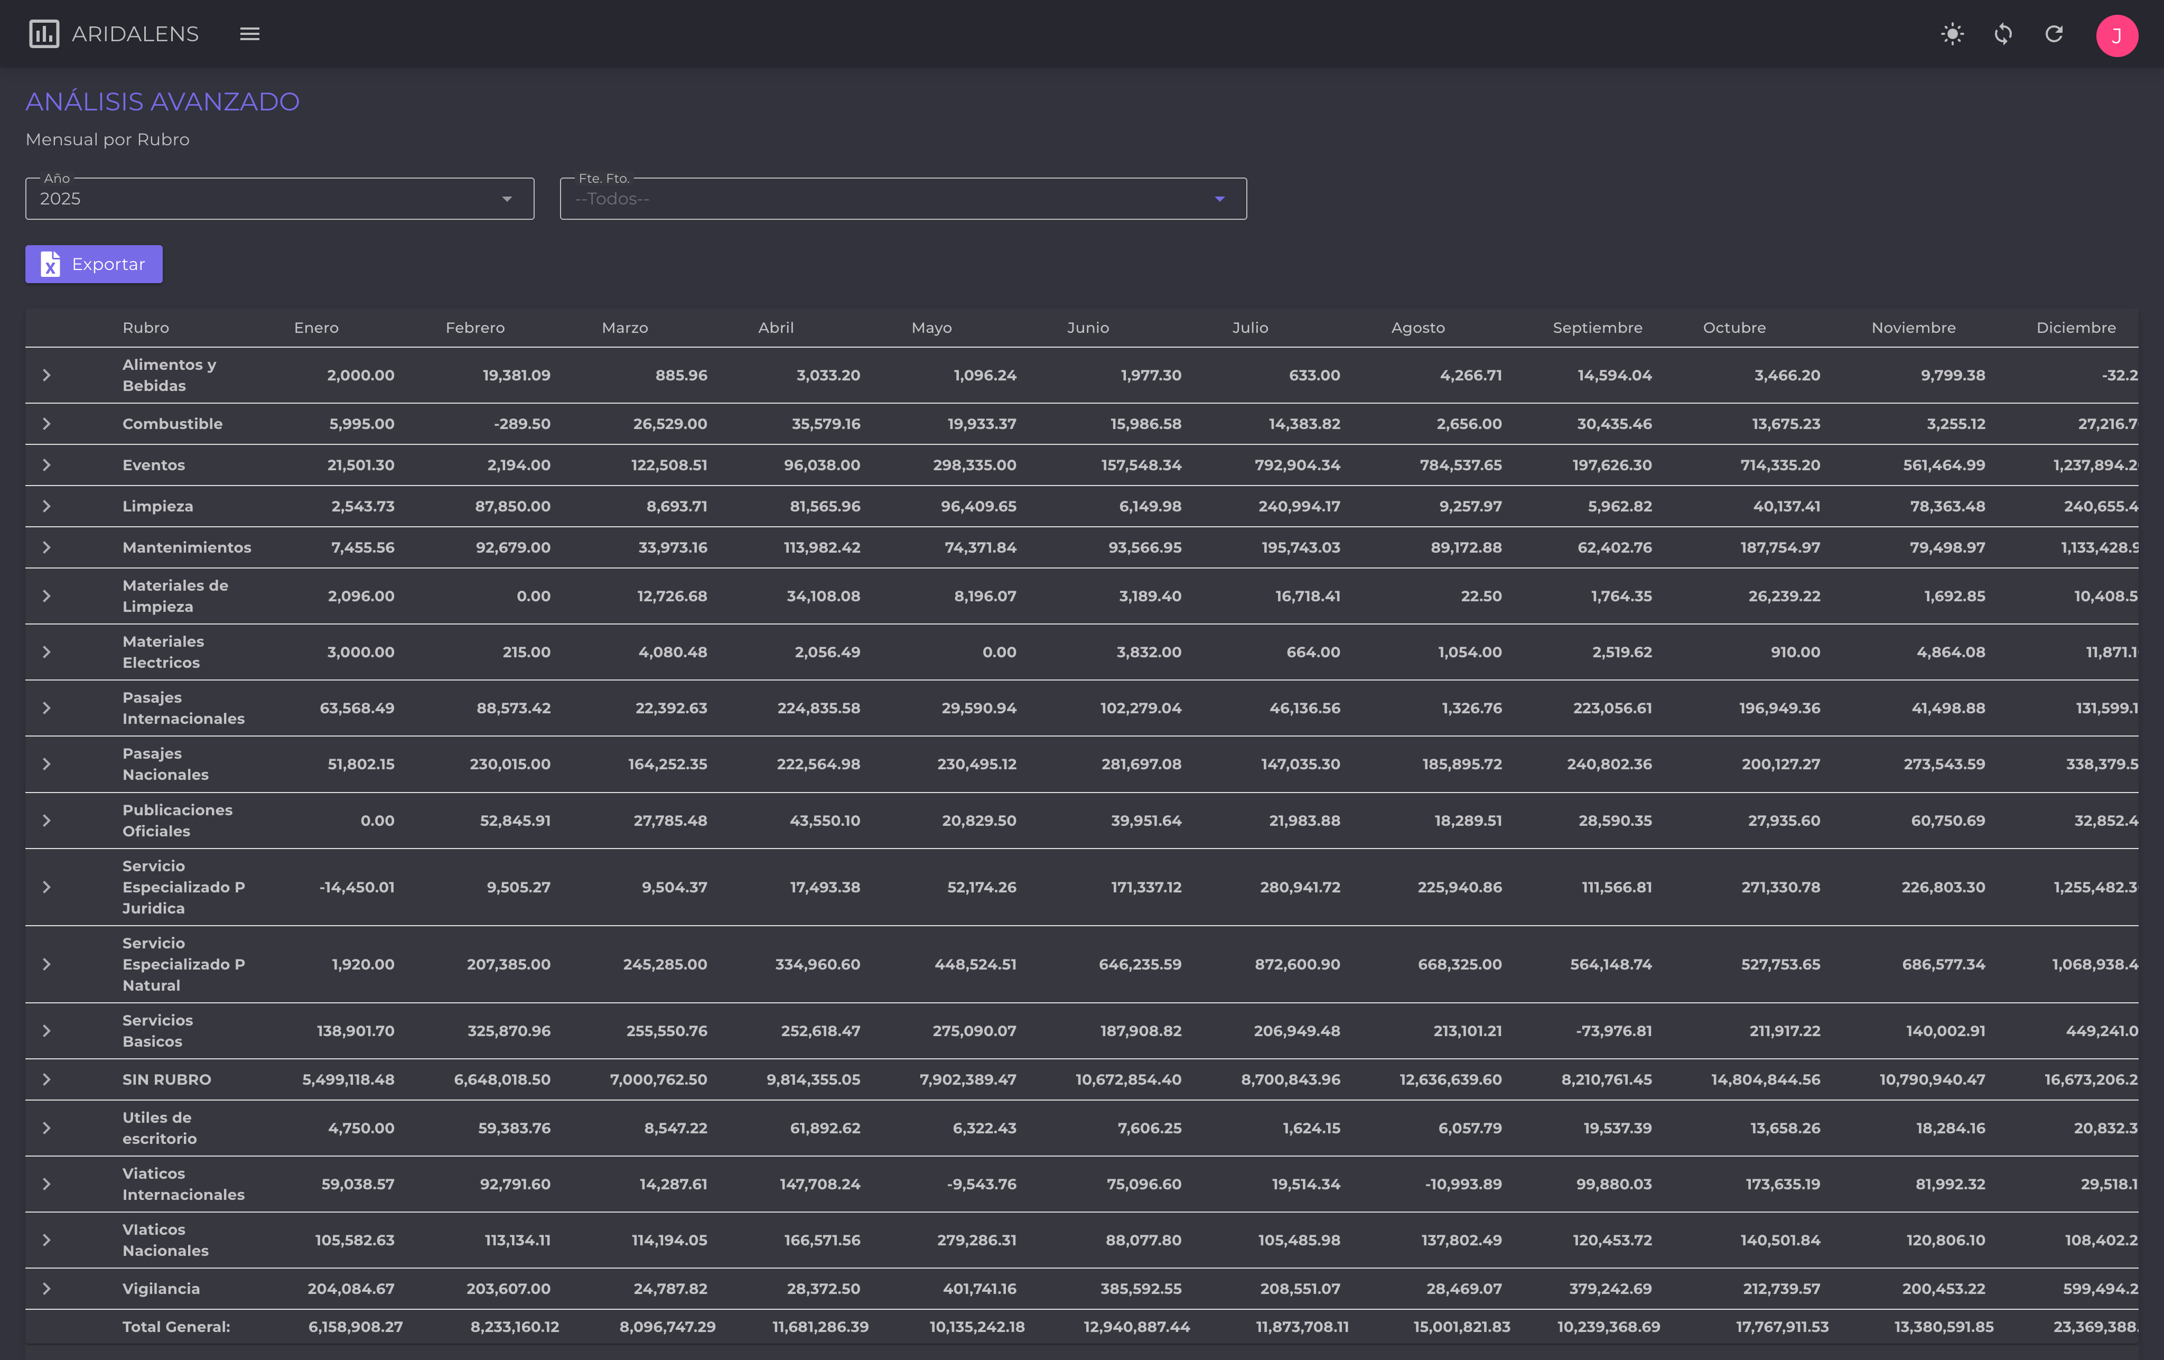Viewport: 2164px width, 1360px height.
Task: Open the Fte. Fto. dropdown
Action: [902, 199]
